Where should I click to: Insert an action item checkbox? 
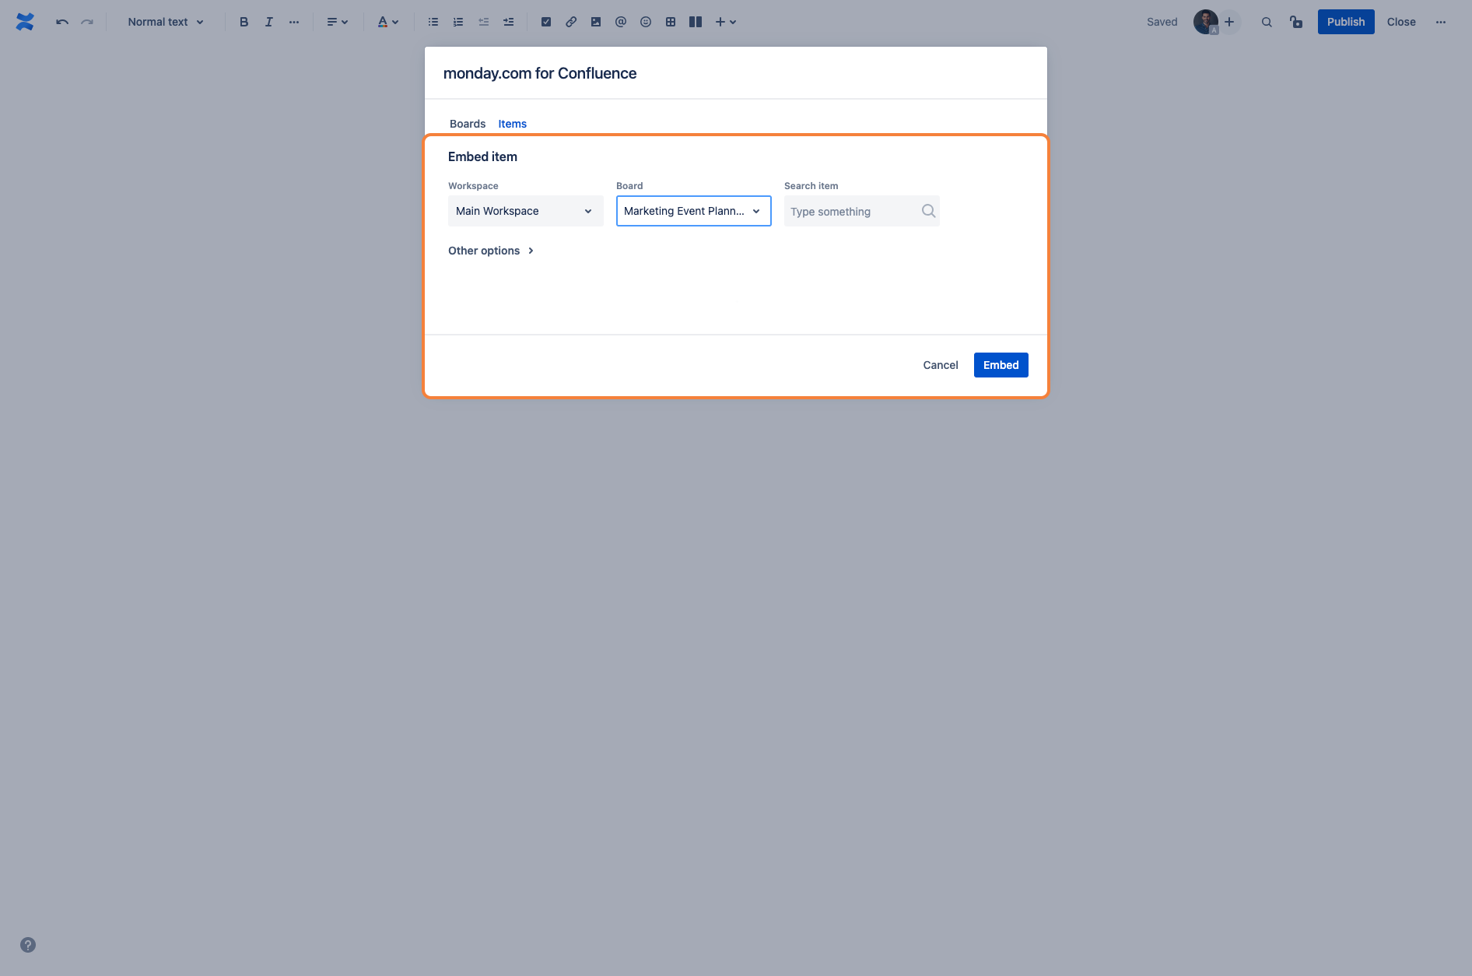[546, 22]
